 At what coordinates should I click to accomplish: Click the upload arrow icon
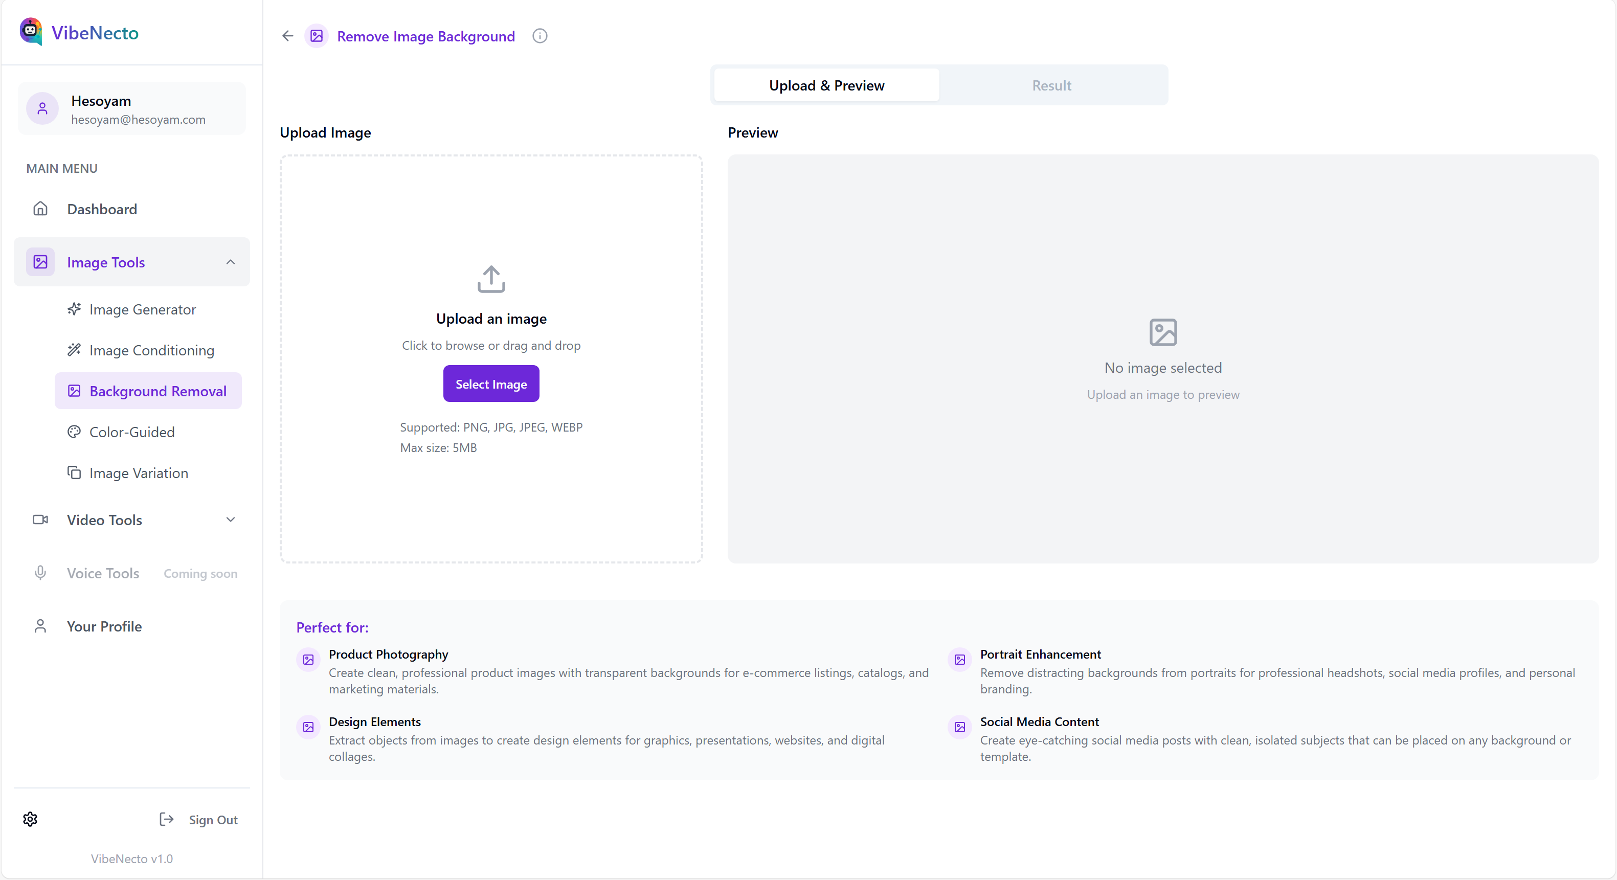click(491, 279)
